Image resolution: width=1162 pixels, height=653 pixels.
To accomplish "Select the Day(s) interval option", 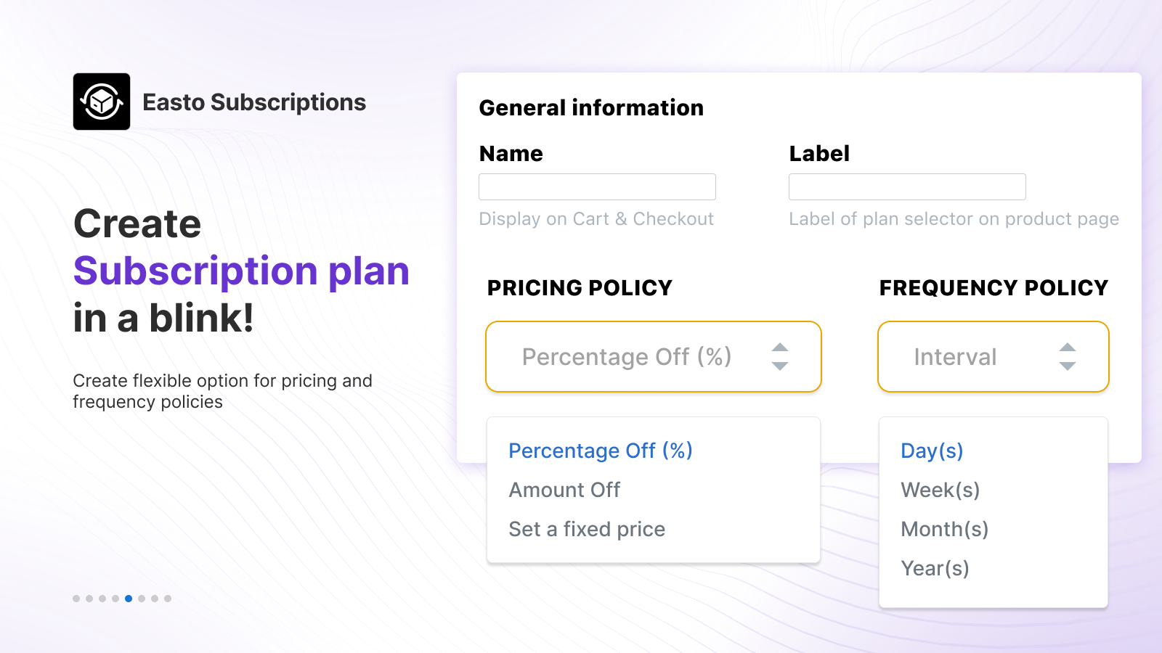I will pyautogui.click(x=932, y=451).
